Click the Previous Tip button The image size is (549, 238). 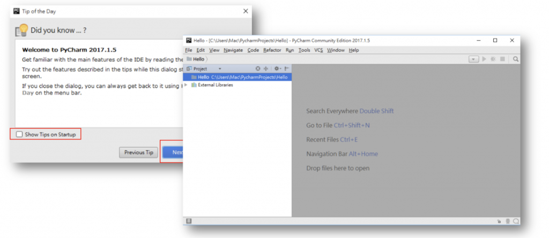[x=139, y=152]
